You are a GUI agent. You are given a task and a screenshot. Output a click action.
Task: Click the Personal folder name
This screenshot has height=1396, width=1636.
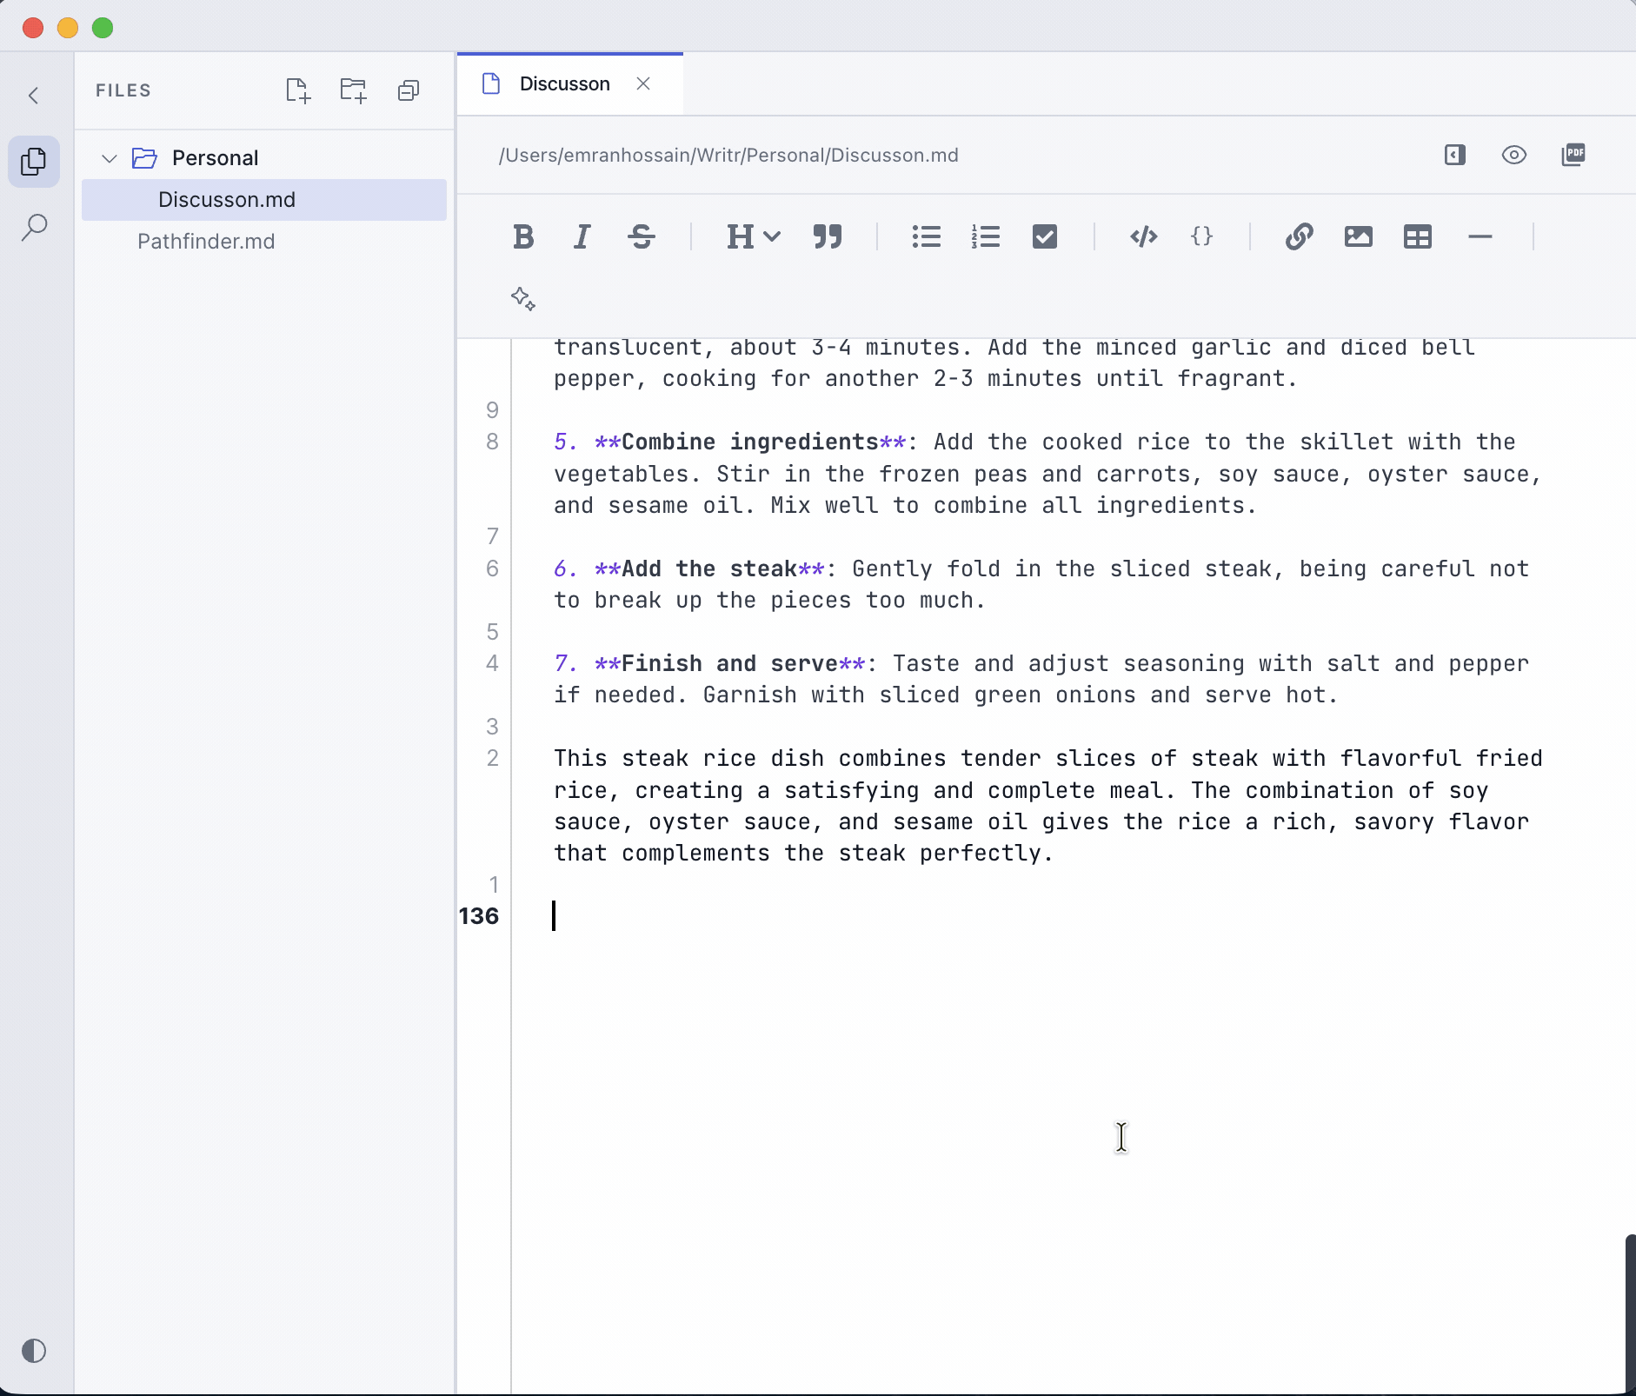pos(216,158)
